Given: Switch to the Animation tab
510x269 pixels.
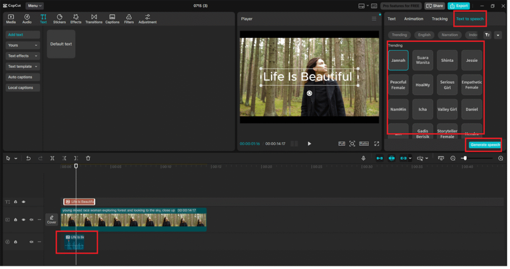Looking at the screenshot, I should click(413, 19).
